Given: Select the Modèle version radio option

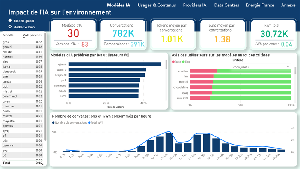Looking at the screenshot, I should pyautogui.click(x=11, y=27).
